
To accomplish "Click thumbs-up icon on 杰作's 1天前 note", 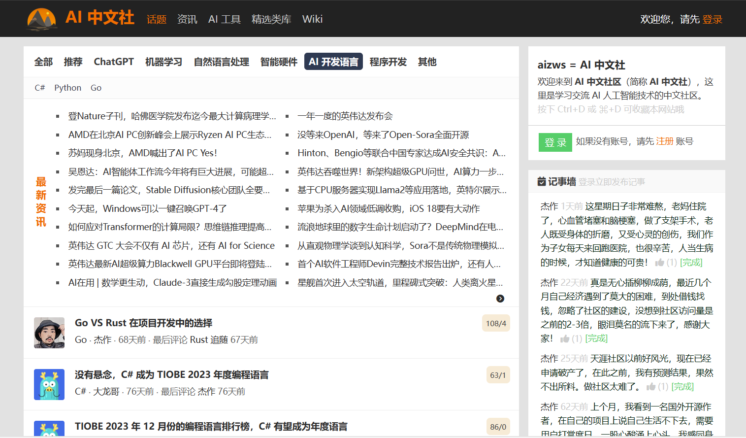I will pos(659,263).
